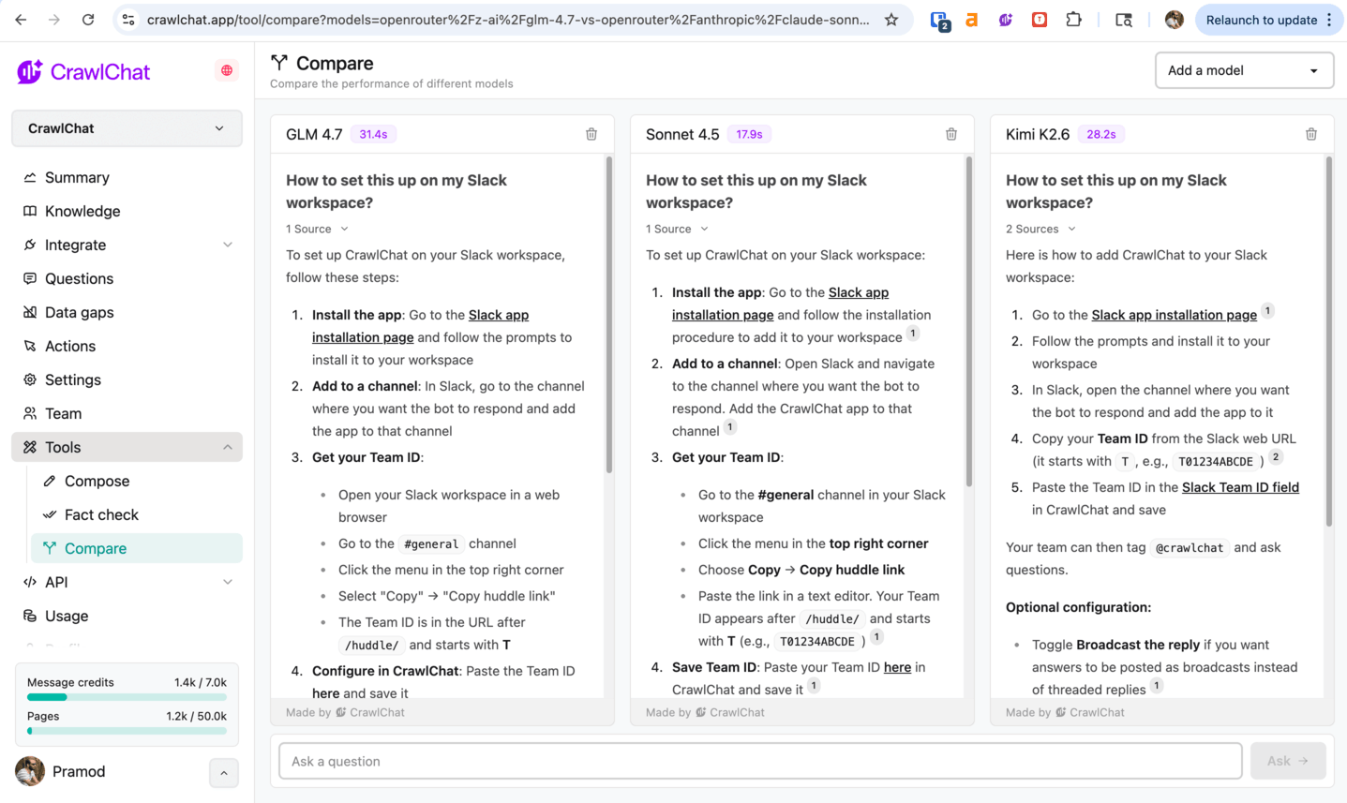Expand the API section chevron
Viewport: 1347px width, 803px height.
coord(228,582)
